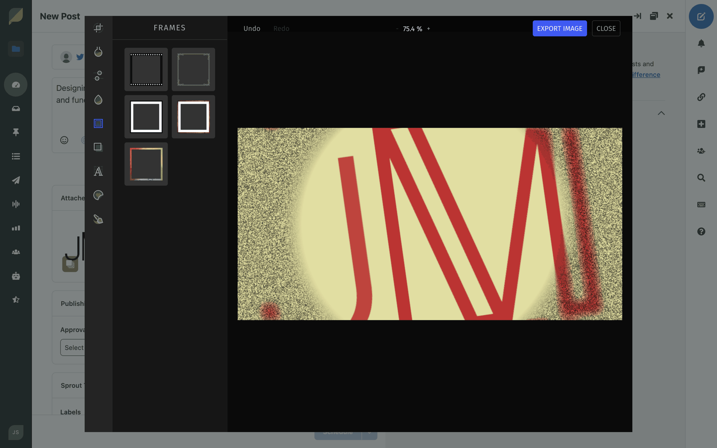This screenshot has height=448, width=717.
Task: Open the Reports bar chart icon
Action: pyautogui.click(x=16, y=228)
